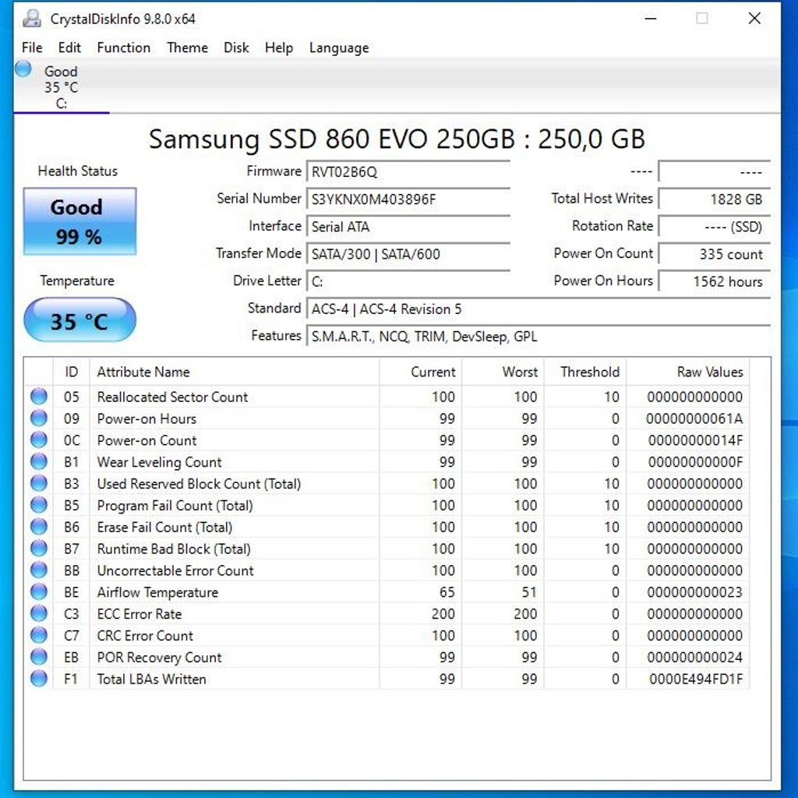Click status orb for POR Recovery Count
This screenshot has width=798, height=798.
39,656
